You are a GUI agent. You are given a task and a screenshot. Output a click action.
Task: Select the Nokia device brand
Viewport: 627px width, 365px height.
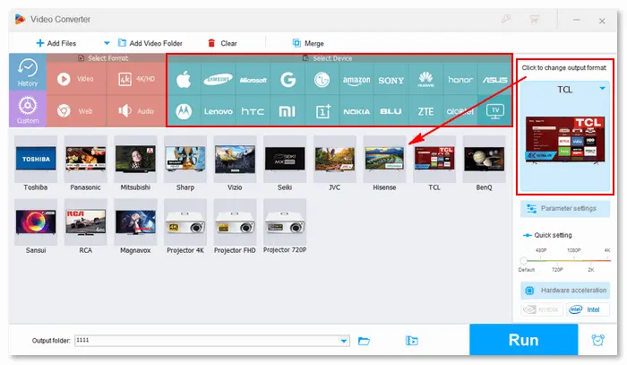click(356, 112)
